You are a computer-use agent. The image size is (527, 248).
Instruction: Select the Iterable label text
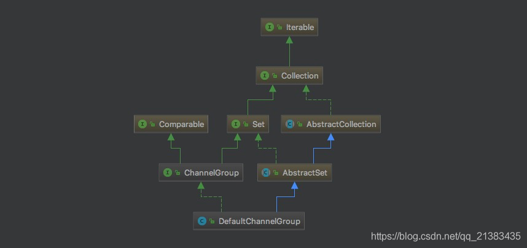click(299, 28)
